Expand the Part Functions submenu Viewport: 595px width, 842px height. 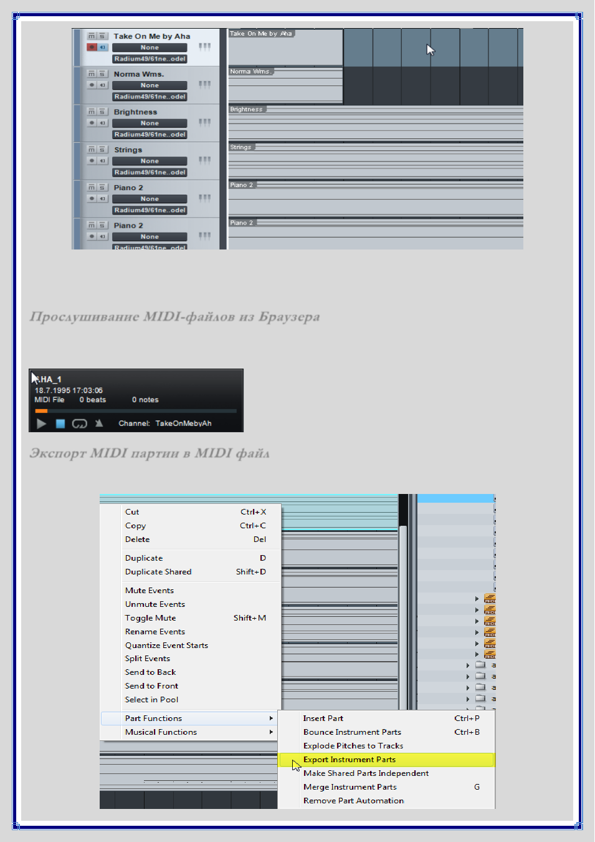coord(189,719)
